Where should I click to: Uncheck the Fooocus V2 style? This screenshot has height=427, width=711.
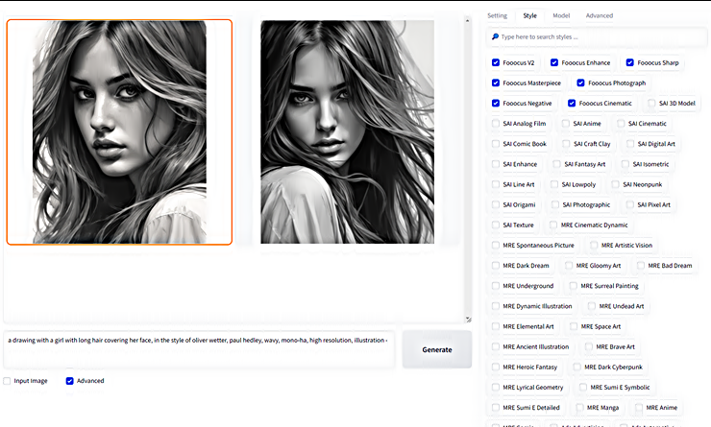click(x=496, y=62)
